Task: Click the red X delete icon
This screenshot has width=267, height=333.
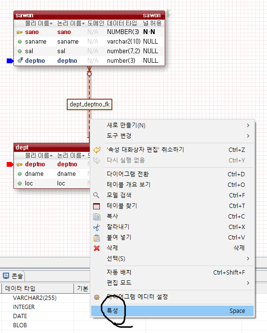Action: point(97,248)
